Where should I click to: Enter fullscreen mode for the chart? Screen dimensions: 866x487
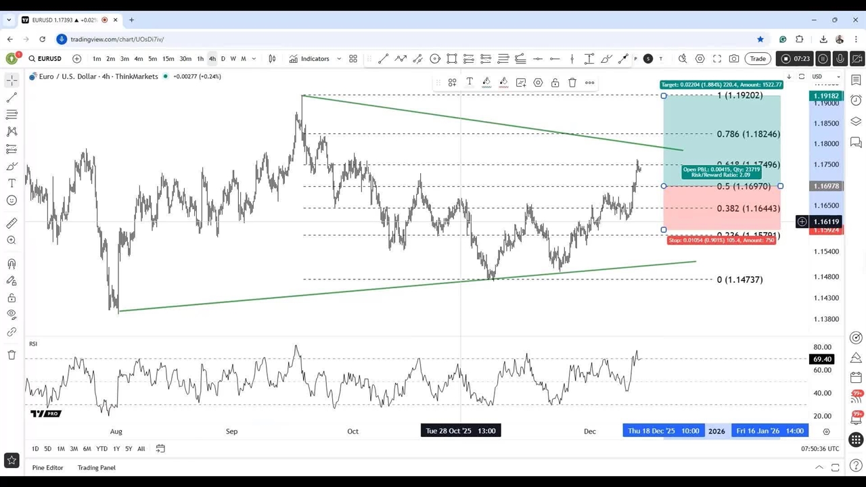[717, 59]
